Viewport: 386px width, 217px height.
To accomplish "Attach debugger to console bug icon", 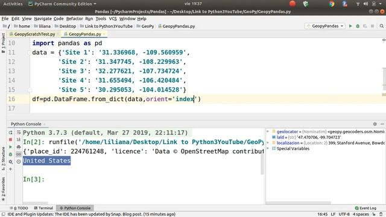I will (x=11, y=154).
